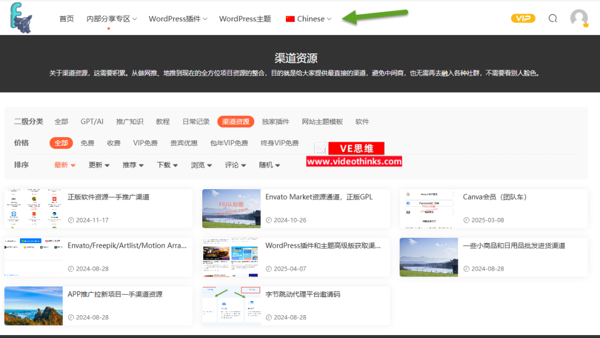Select the 教程 category filter
600x338 pixels.
pyautogui.click(x=163, y=122)
